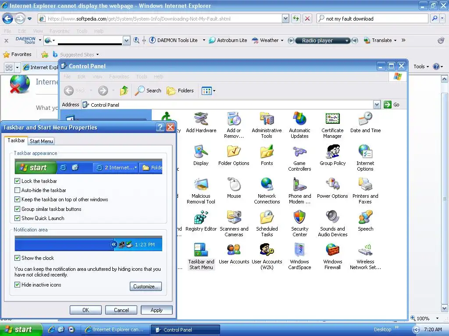Open Fonts folder icon
The image size is (449, 336).
click(x=267, y=155)
